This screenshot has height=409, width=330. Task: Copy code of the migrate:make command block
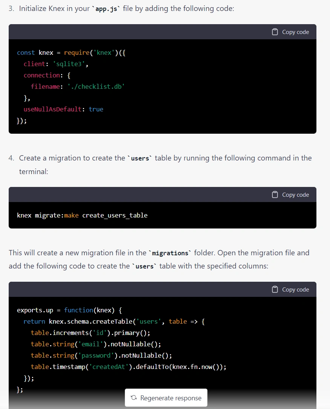tap(290, 194)
